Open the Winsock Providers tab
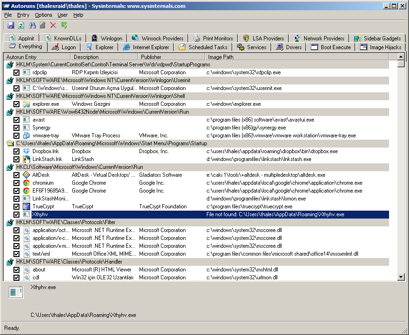The image size is (409, 335). pyautogui.click(x=158, y=39)
